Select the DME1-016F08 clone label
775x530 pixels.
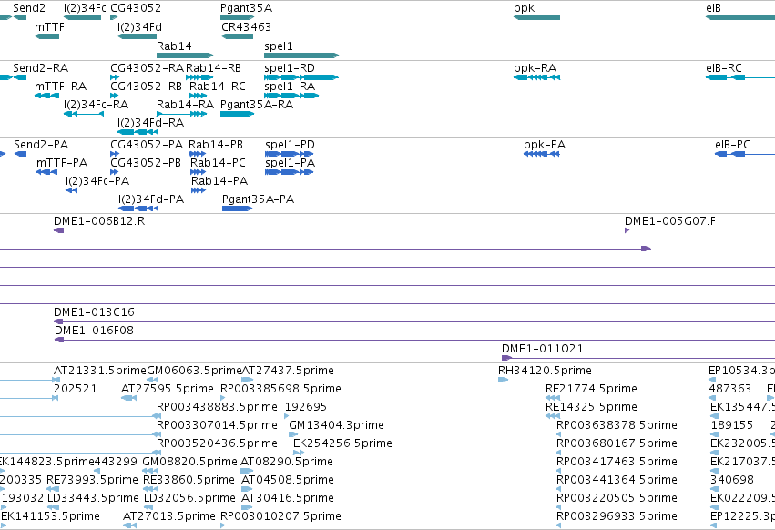94,331
